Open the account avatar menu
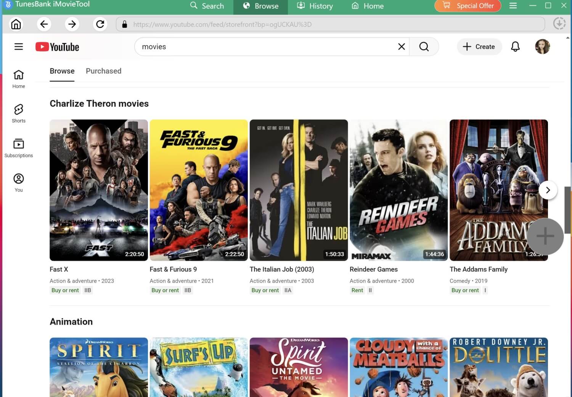This screenshot has width=572, height=397. pos(542,47)
